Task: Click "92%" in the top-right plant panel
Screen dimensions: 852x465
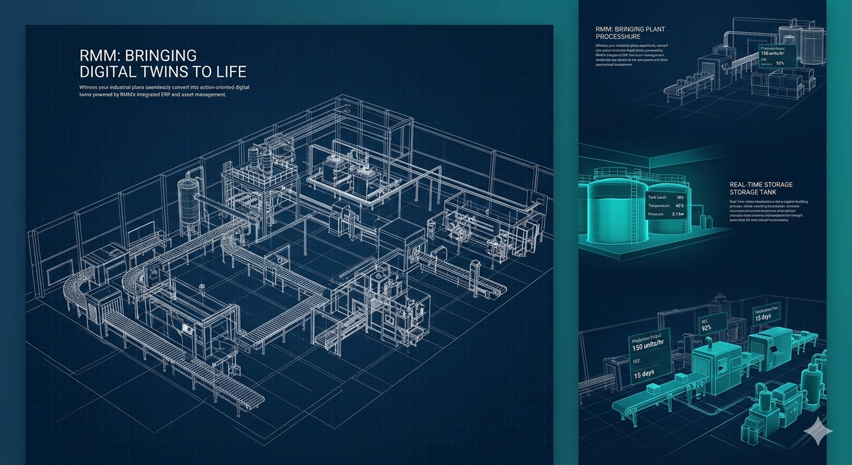Action: click(779, 63)
